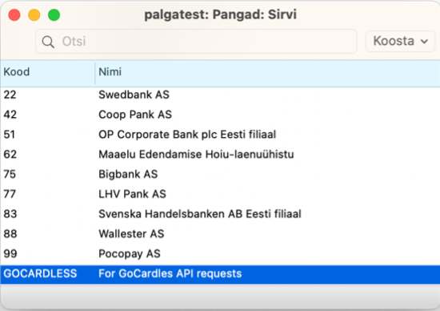440x311 pixels.
Task: Expand options via the Koosta chevron arrow
Action: point(424,42)
